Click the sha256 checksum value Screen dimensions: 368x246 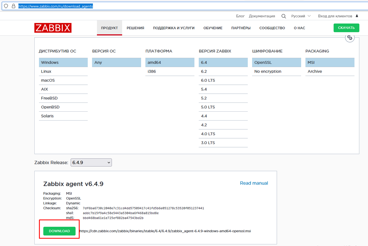click(x=144, y=208)
